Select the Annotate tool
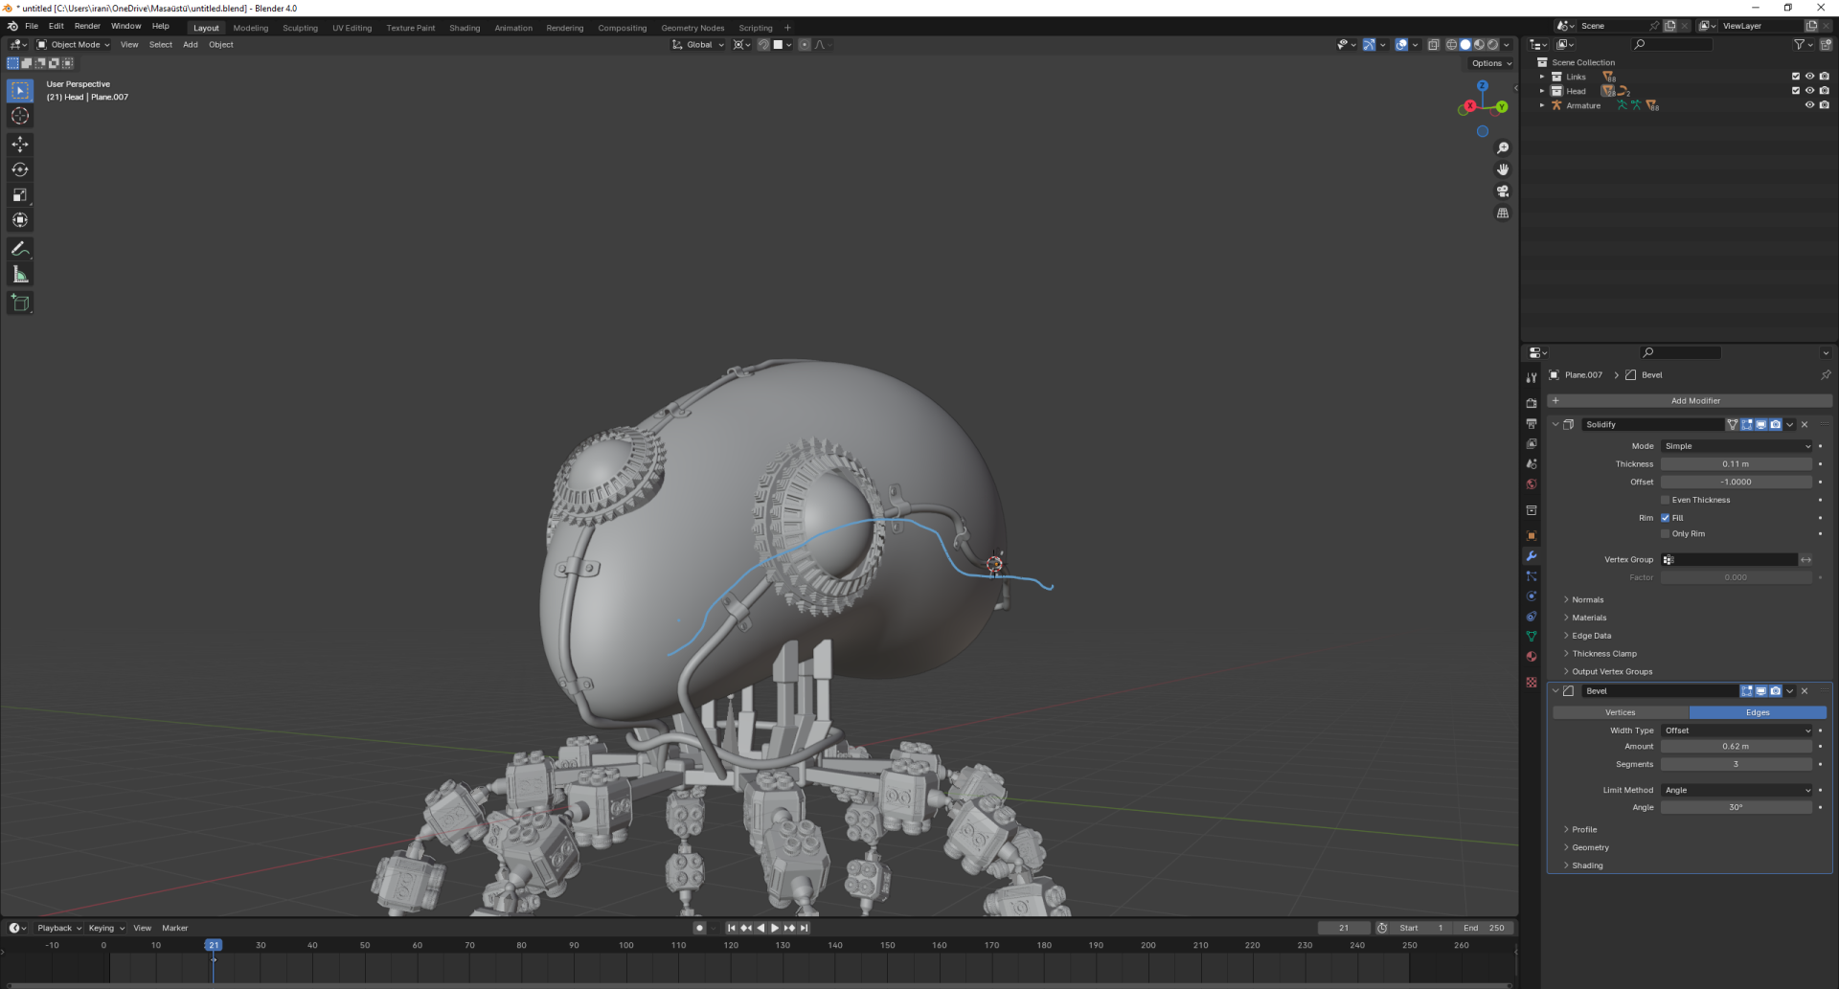Screen dimensions: 1839x989 tap(20, 249)
